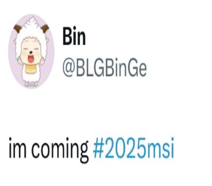Visit the BLGBinGe username link
This screenshot has width=212, height=186.
pyautogui.click(x=104, y=68)
